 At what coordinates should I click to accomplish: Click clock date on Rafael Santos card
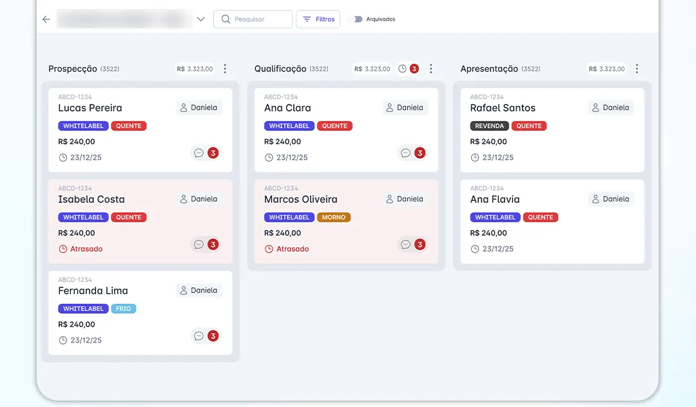pyautogui.click(x=492, y=157)
